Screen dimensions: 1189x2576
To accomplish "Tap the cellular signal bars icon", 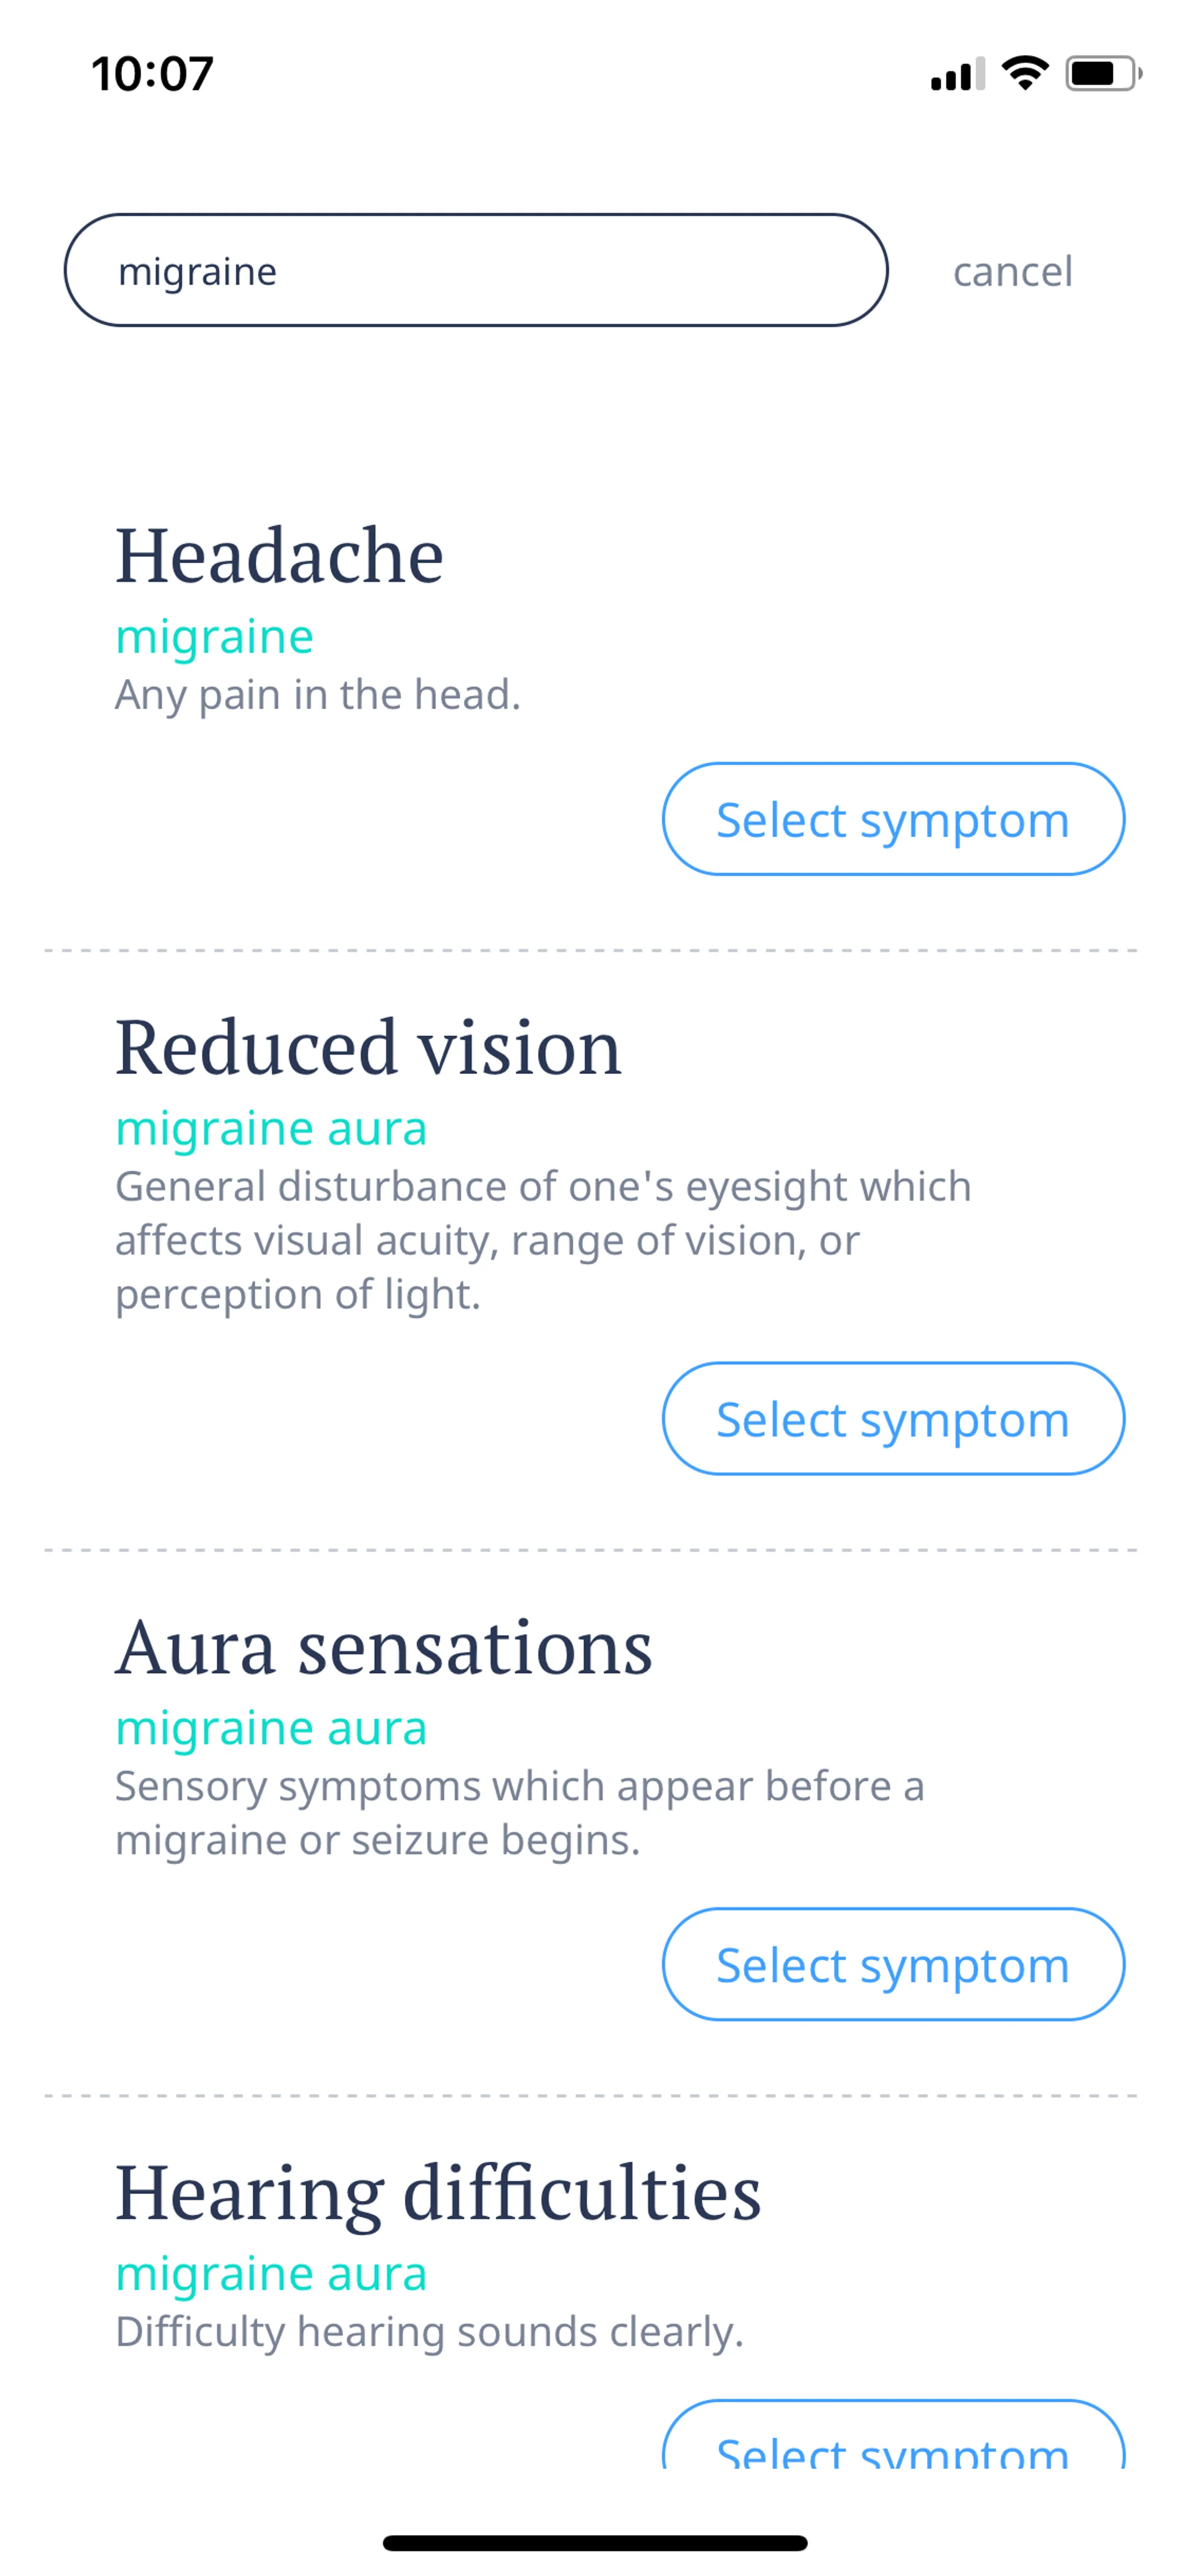I will (x=957, y=73).
